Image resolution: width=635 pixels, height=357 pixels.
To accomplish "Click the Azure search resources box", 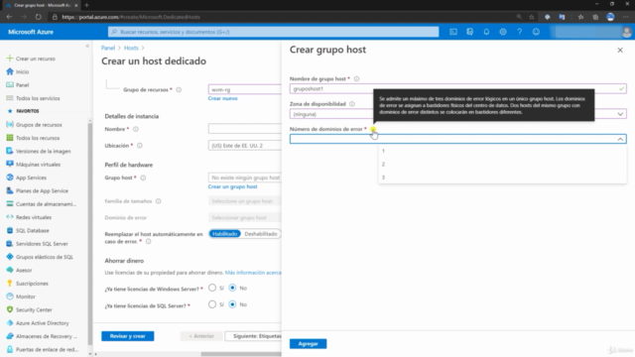I will pos(274,32).
